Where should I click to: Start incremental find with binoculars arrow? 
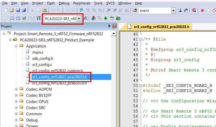[186, 10]
